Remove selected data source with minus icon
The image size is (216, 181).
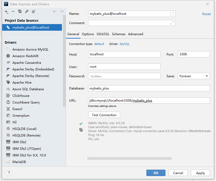13,11
